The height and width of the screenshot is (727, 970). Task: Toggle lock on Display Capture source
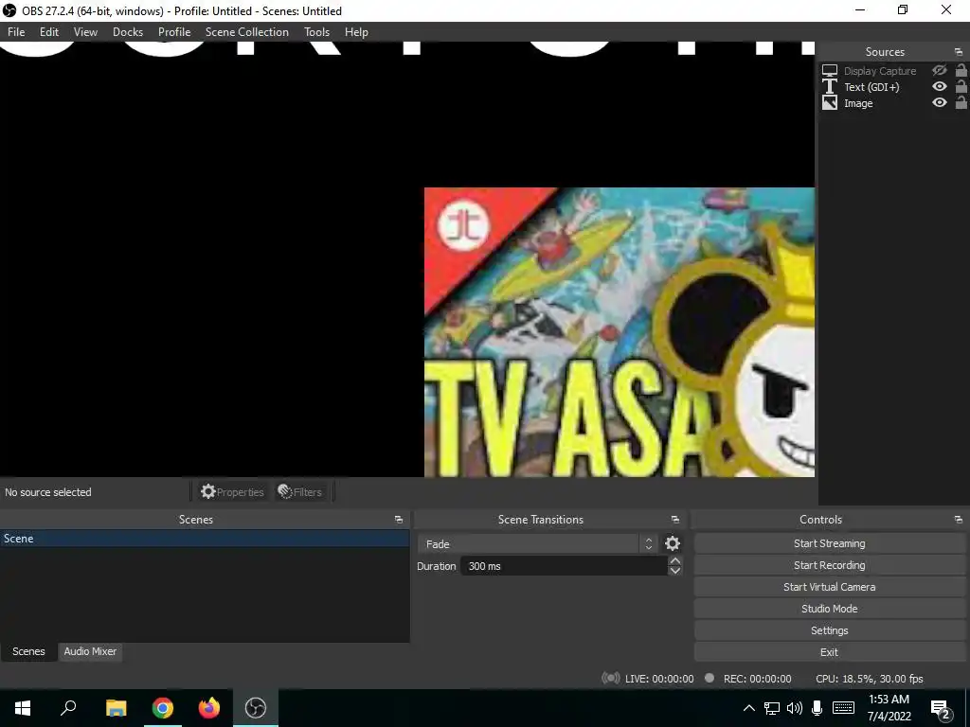click(961, 70)
